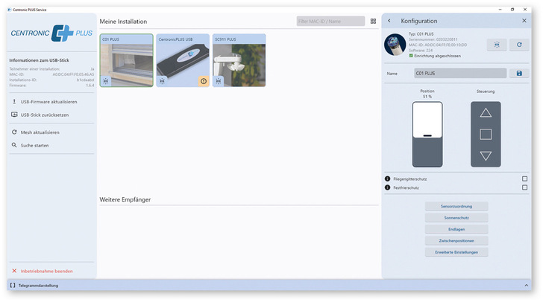This screenshot has width=543, height=302.
Task: Focus the Filter MAC-ID / Name field
Action: coord(330,21)
